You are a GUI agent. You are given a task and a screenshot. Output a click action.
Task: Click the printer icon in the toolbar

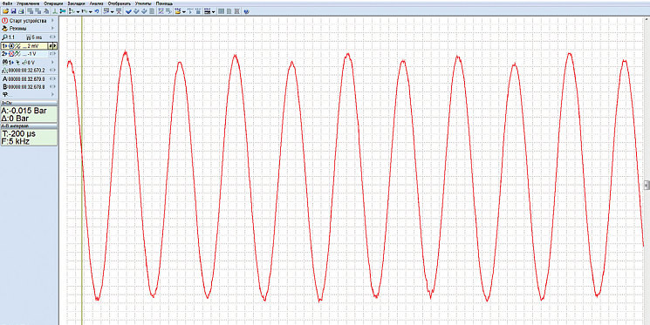click(21, 11)
